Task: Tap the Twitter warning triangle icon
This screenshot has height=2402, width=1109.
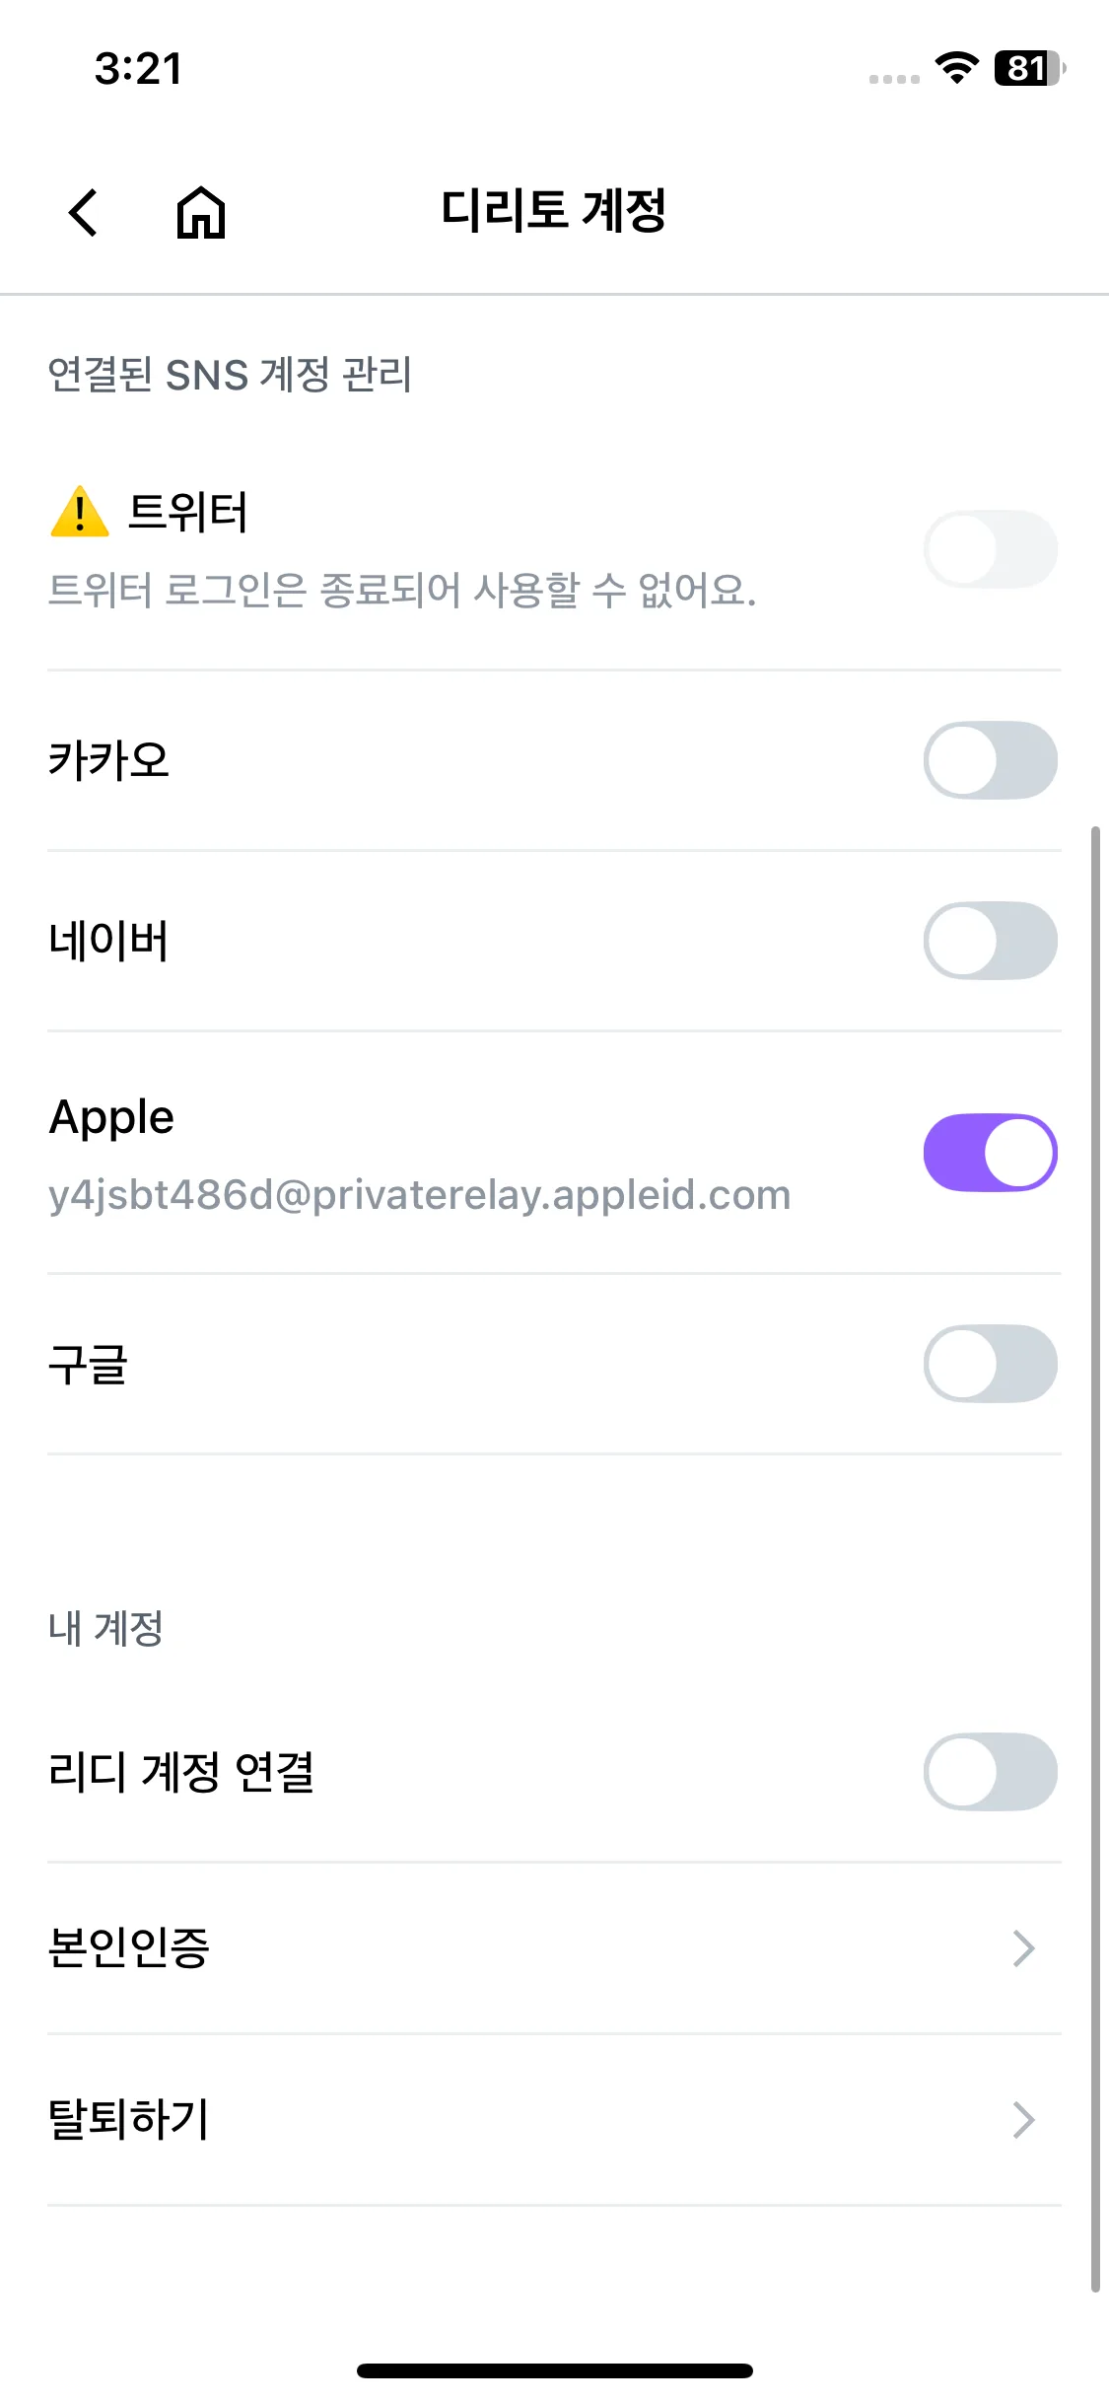Action: [79, 512]
